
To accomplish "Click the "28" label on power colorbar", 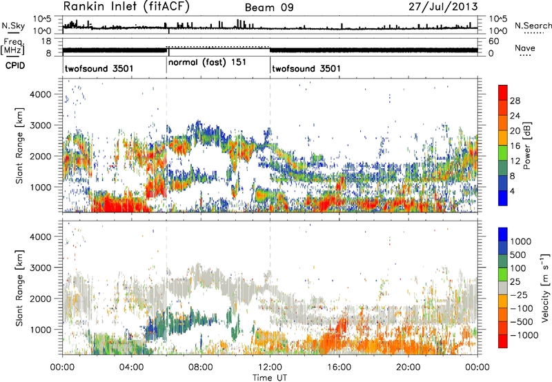I will (x=515, y=101).
